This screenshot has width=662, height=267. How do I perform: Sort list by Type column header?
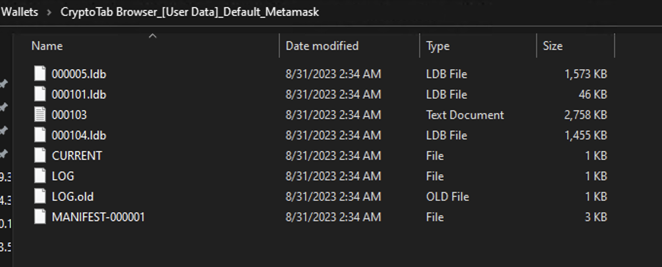(x=438, y=46)
